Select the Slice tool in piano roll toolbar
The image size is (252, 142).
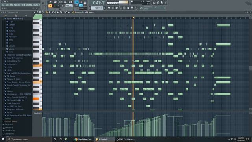61,12
